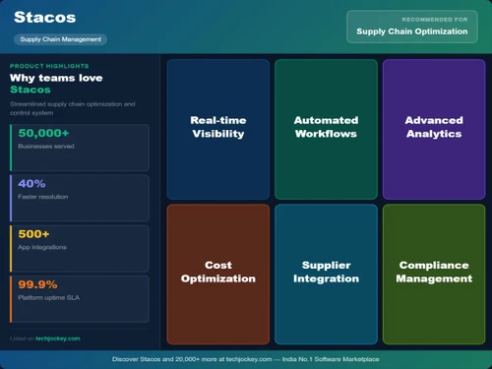Image resolution: width=492 pixels, height=369 pixels.
Task: Click the App integrations label
Action: click(x=42, y=247)
